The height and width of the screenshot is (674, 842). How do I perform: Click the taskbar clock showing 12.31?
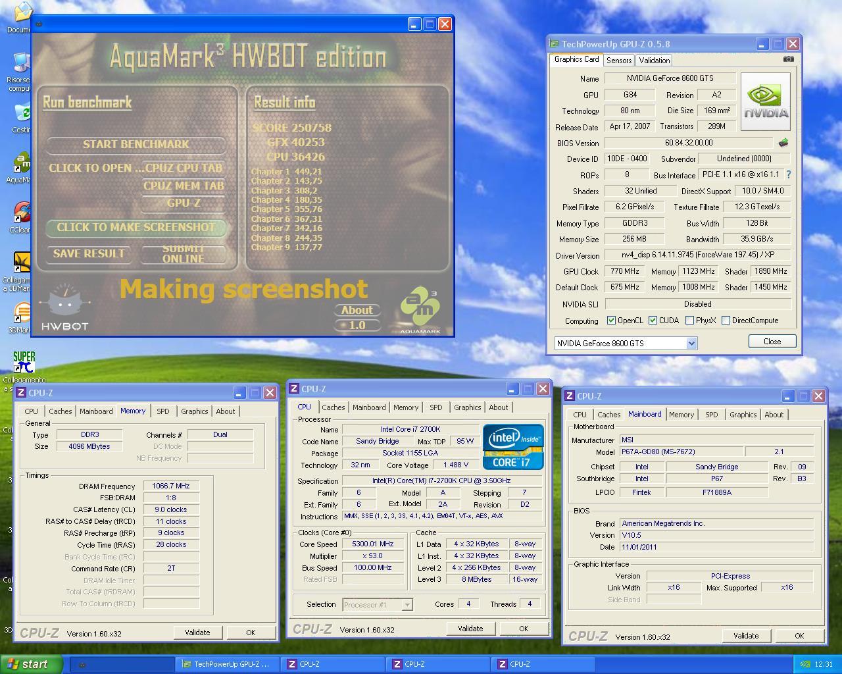[x=824, y=664]
